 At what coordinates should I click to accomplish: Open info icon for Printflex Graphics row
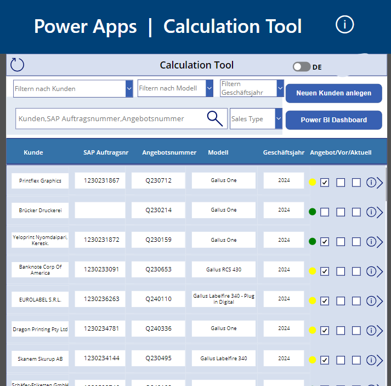[x=371, y=183]
